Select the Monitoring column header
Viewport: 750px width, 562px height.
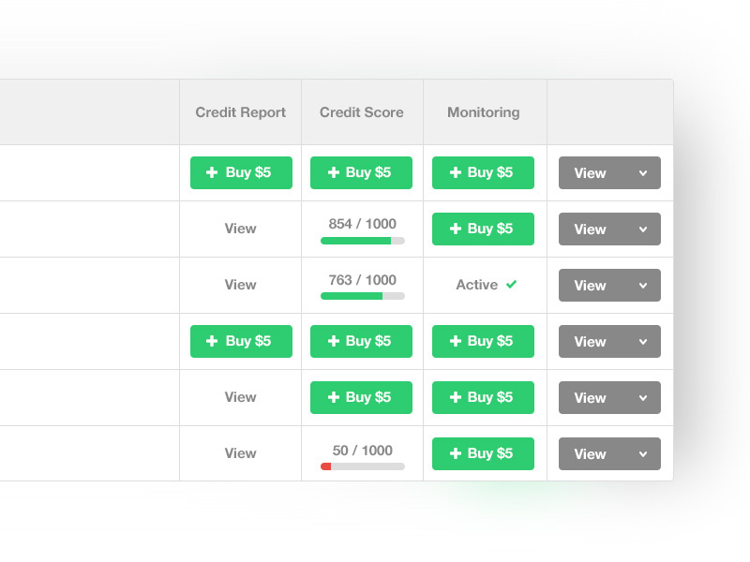coord(483,112)
